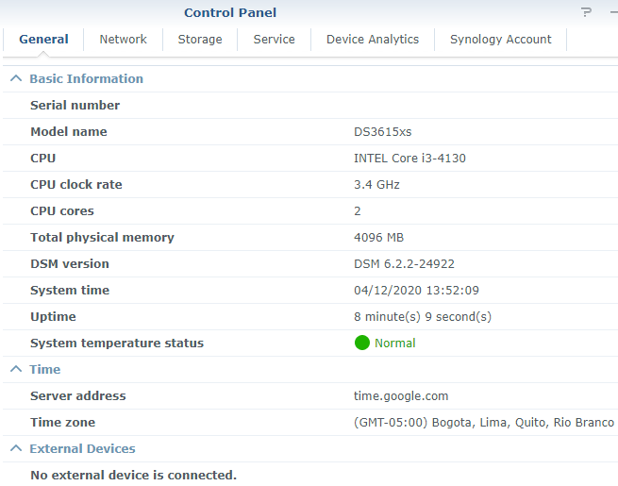Collapse the Time section chevron

(x=16, y=369)
